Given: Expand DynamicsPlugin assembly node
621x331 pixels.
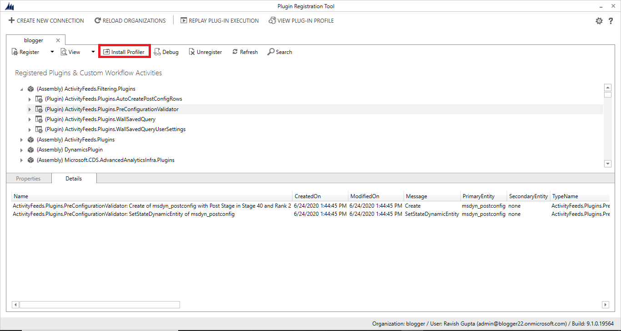Looking at the screenshot, I should pos(21,150).
